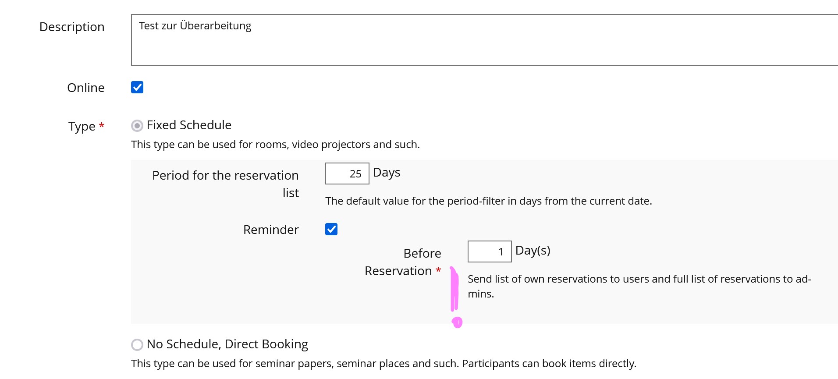
Task: Click the "Online" field label
Action: 86,88
